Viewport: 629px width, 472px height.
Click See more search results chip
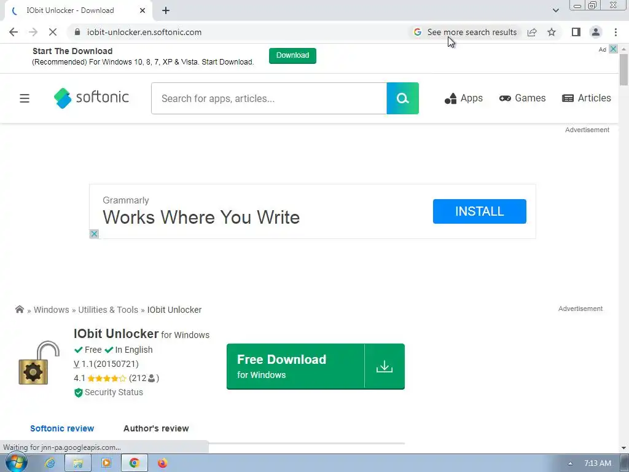pyautogui.click(x=466, y=32)
